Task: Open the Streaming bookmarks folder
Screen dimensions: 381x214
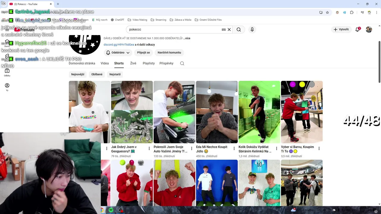Action: [x=158, y=20]
